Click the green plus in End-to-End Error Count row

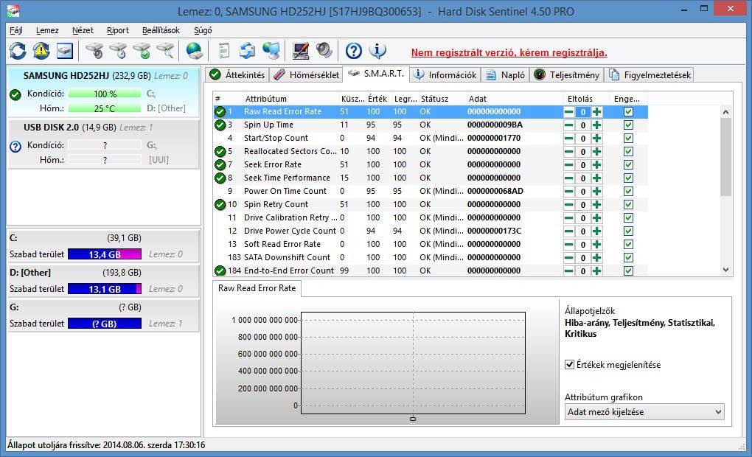pyautogui.click(x=596, y=271)
